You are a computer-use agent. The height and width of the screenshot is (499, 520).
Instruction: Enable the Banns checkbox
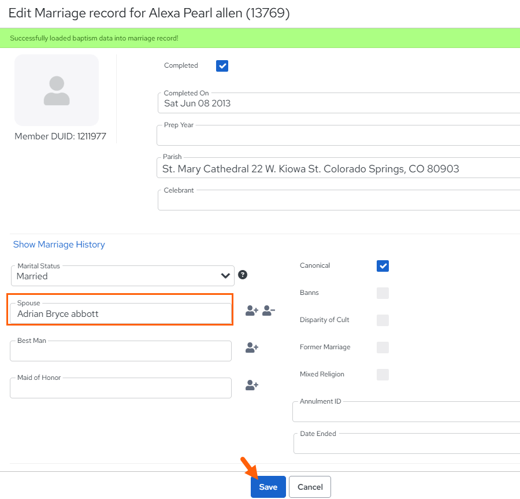(382, 293)
